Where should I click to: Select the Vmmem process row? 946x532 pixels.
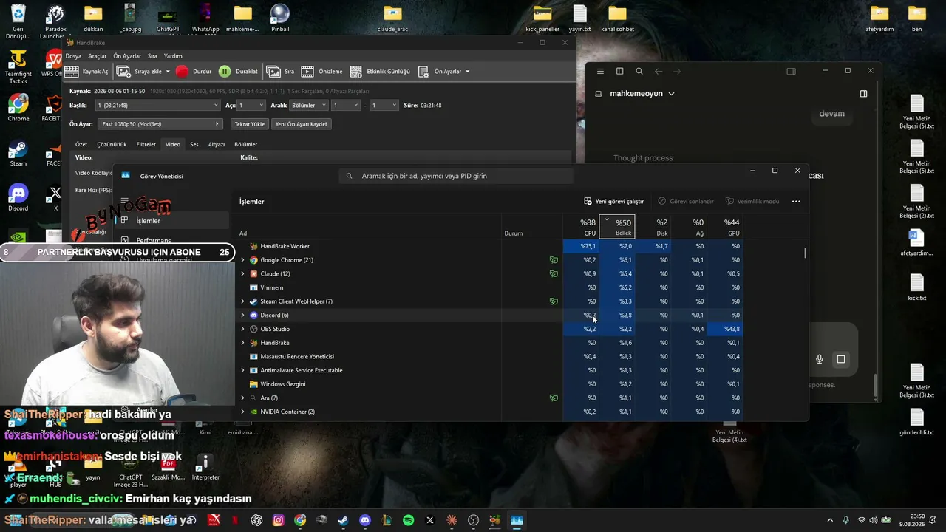pos(489,287)
